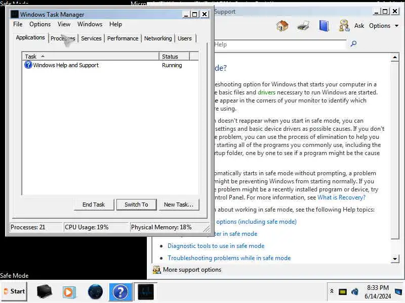The height and width of the screenshot is (303, 405).
Task: Click the Help and Support taskbar button
Action: pos(120,292)
